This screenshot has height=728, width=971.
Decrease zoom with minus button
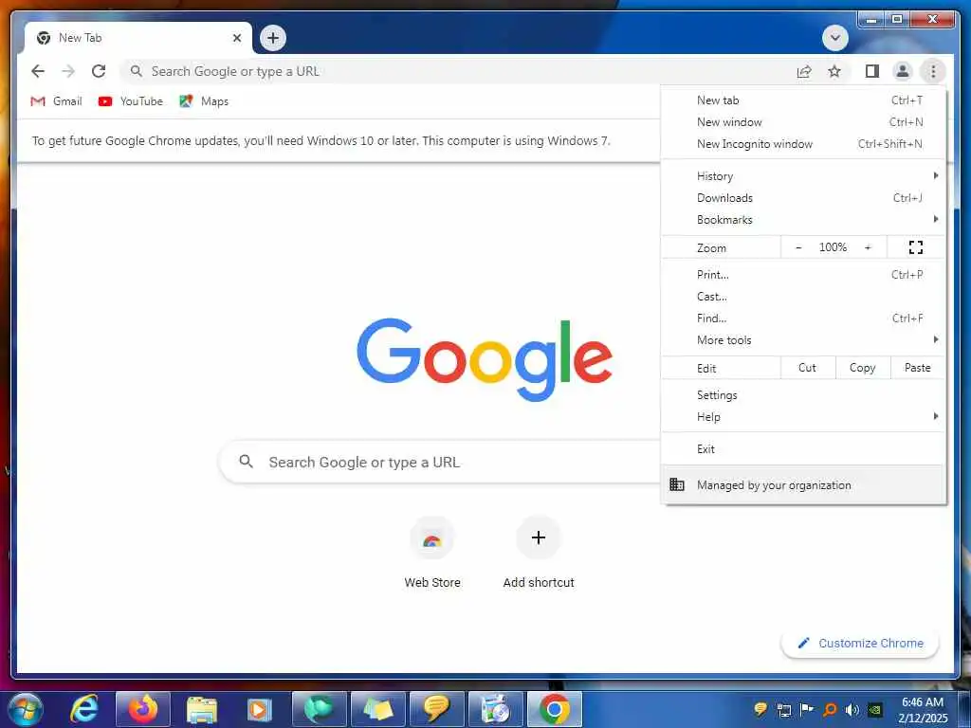(x=798, y=247)
